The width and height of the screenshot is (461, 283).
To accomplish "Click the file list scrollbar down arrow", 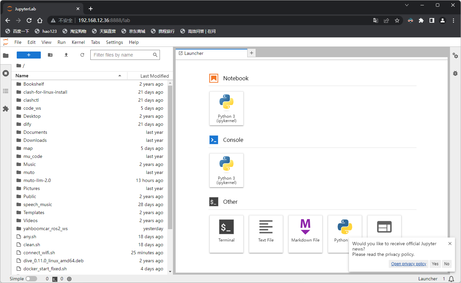I will (x=170, y=271).
